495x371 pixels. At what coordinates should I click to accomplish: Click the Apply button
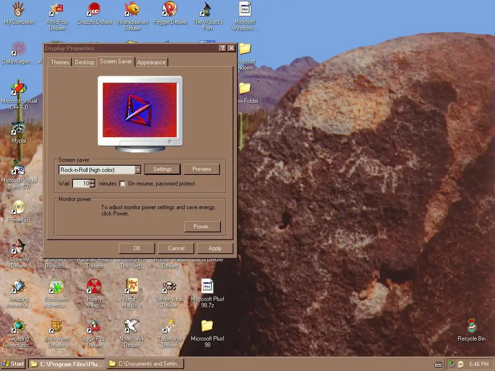(215, 248)
